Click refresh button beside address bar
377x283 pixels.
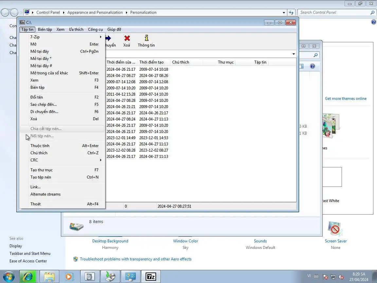point(291,12)
